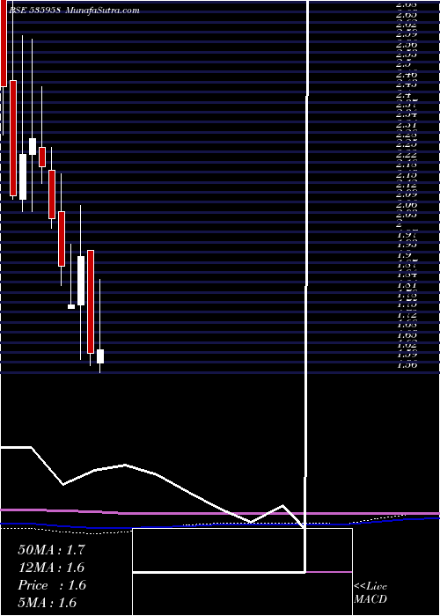440x616 pixels.
Task: Click the 2.22 price axis label
Action: pos(407,155)
